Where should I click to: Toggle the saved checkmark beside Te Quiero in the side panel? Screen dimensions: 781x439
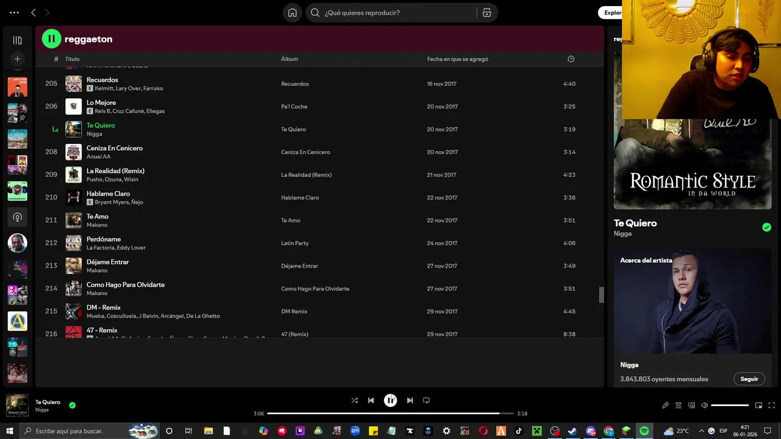click(x=766, y=227)
